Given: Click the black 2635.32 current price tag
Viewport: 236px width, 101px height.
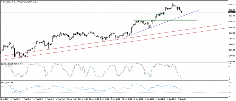Looking at the screenshot, I should click(x=232, y=12).
